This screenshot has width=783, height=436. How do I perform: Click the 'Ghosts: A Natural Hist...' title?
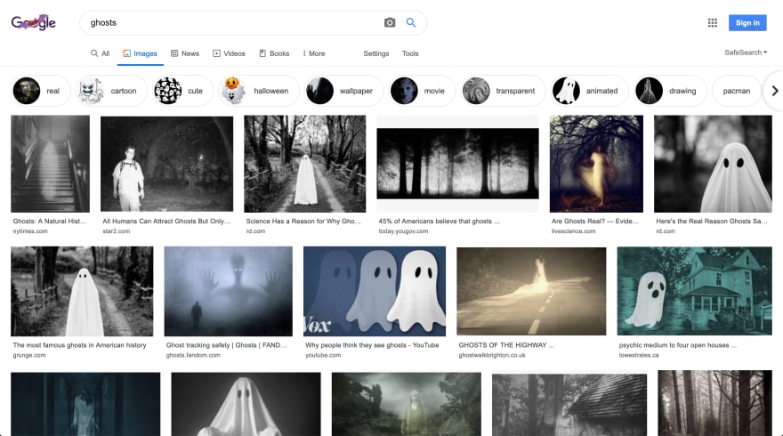click(50, 222)
